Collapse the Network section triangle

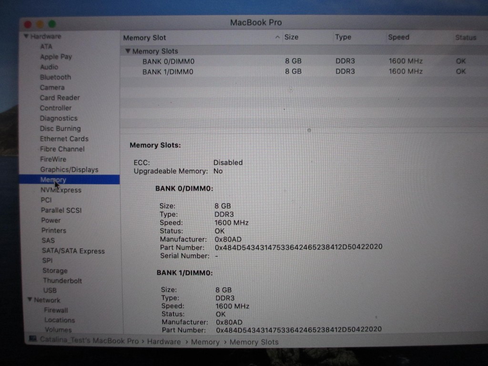pyautogui.click(x=30, y=299)
